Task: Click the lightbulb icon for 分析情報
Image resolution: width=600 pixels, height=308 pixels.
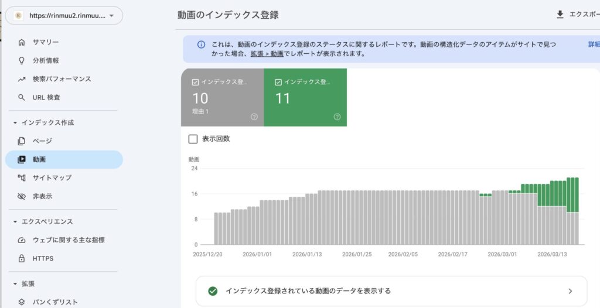Action: pyautogui.click(x=22, y=60)
